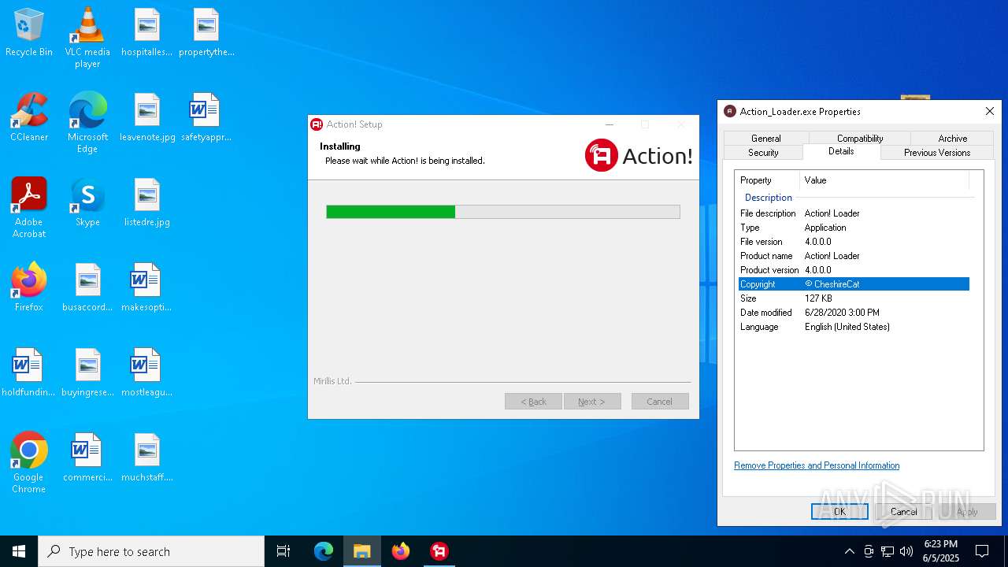Viewport: 1008px width, 567px height.
Task: Switch to the General tab in Properties
Action: (765, 139)
